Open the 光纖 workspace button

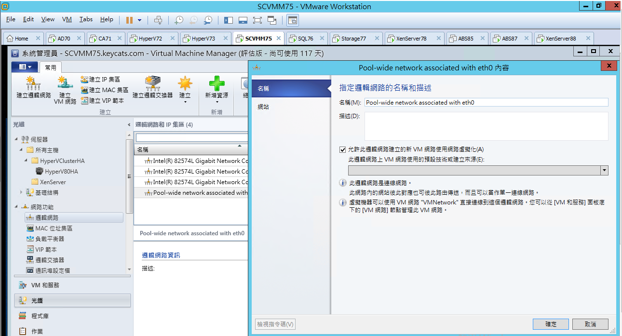click(x=72, y=300)
